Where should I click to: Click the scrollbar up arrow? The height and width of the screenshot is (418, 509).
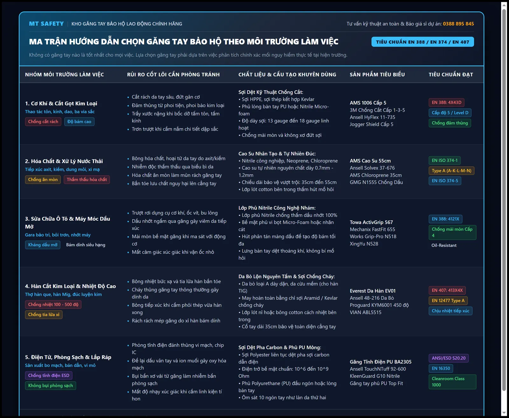[504, 5]
